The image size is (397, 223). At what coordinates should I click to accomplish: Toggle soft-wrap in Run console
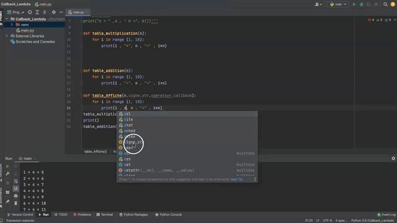coord(16,181)
